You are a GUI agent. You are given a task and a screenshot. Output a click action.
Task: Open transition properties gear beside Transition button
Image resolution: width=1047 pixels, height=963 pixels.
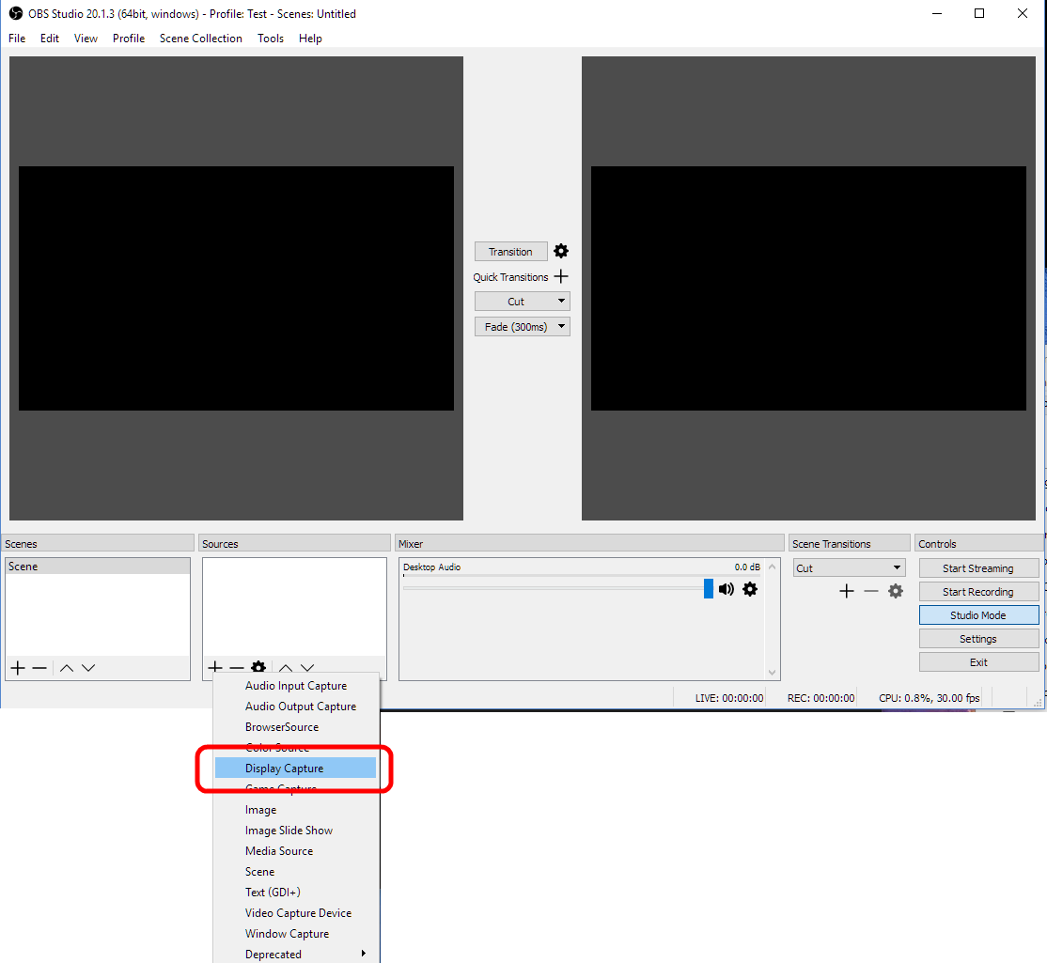561,251
